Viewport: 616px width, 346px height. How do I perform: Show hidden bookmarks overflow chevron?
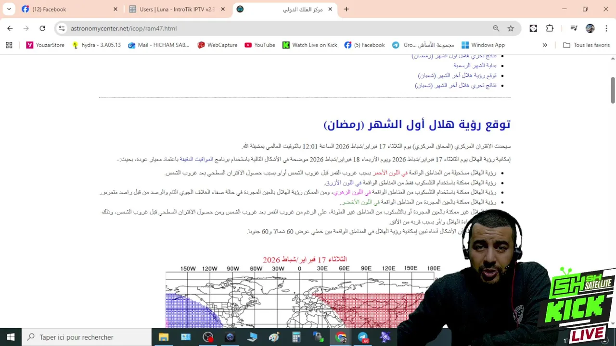[545, 45]
